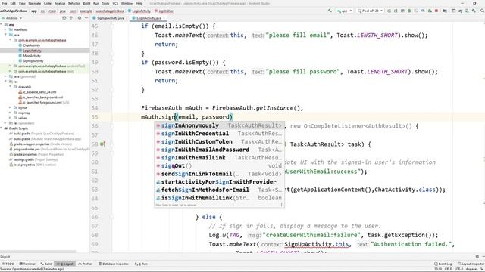Open the Navigate menu
Screen dimensions: 485x272
point(35,3)
